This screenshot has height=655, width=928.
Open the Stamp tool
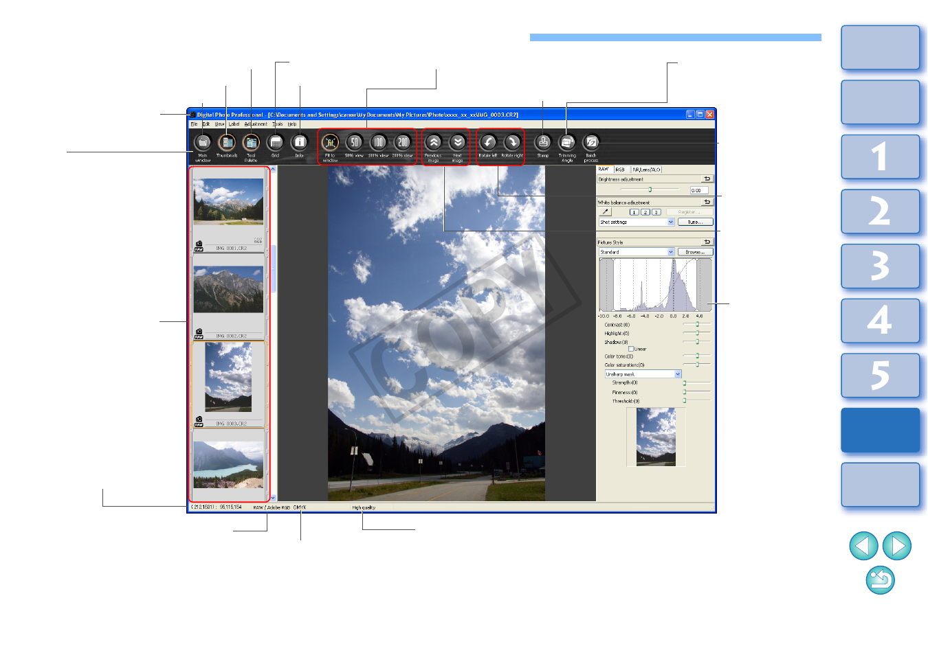[543, 143]
